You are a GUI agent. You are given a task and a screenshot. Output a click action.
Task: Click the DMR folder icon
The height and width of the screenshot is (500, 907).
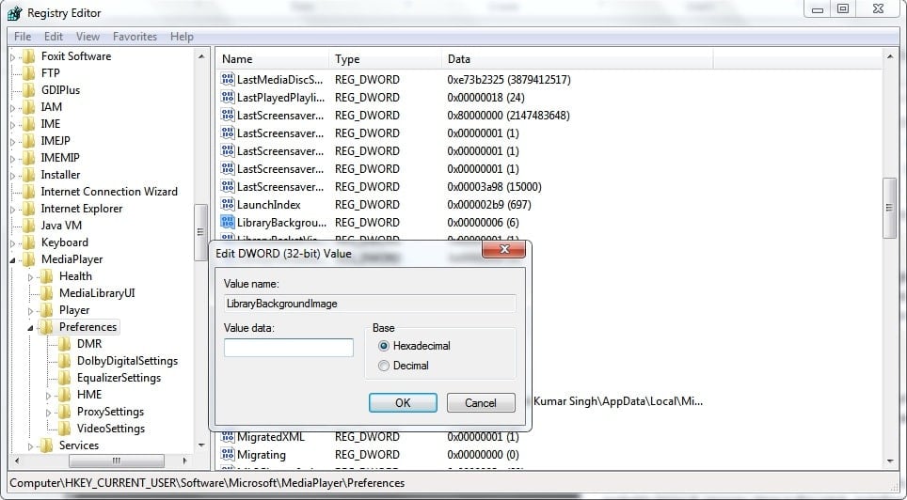pyautogui.click(x=64, y=344)
